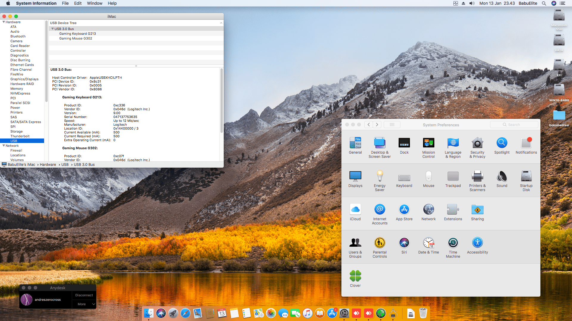
Task: Open Mission Control preferences
Action: pyautogui.click(x=428, y=143)
